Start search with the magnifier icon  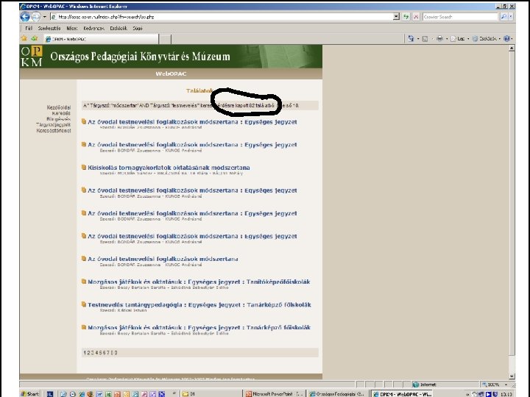[x=504, y=16]
